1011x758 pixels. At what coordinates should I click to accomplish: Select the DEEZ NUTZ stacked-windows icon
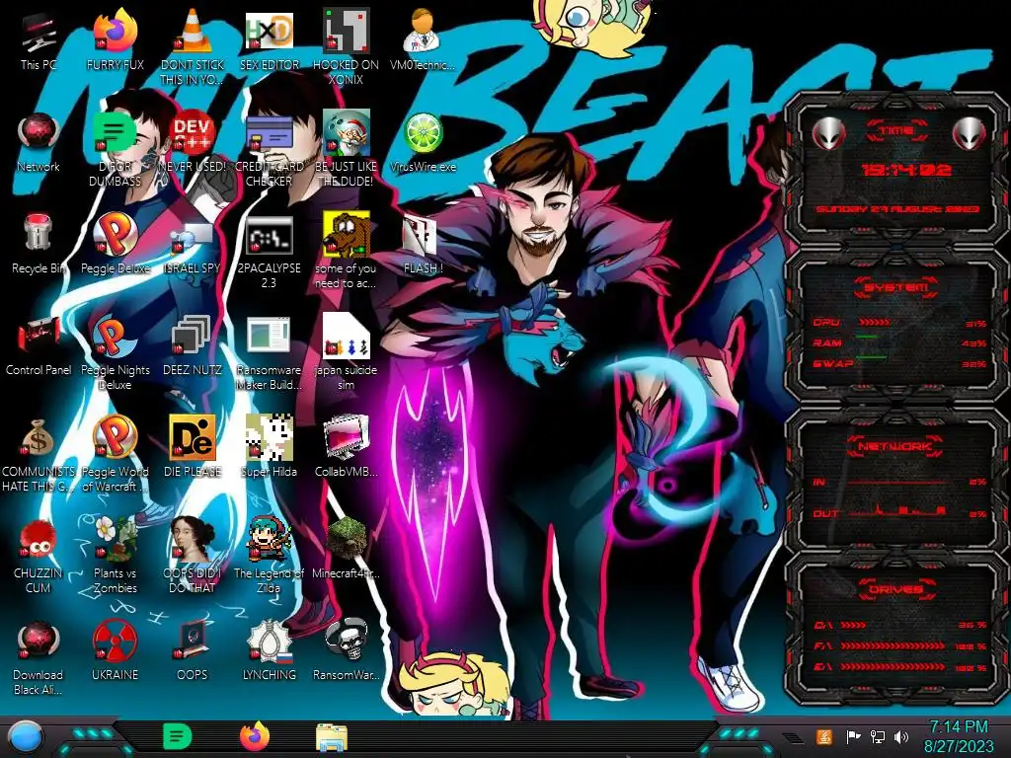point(192,345)
